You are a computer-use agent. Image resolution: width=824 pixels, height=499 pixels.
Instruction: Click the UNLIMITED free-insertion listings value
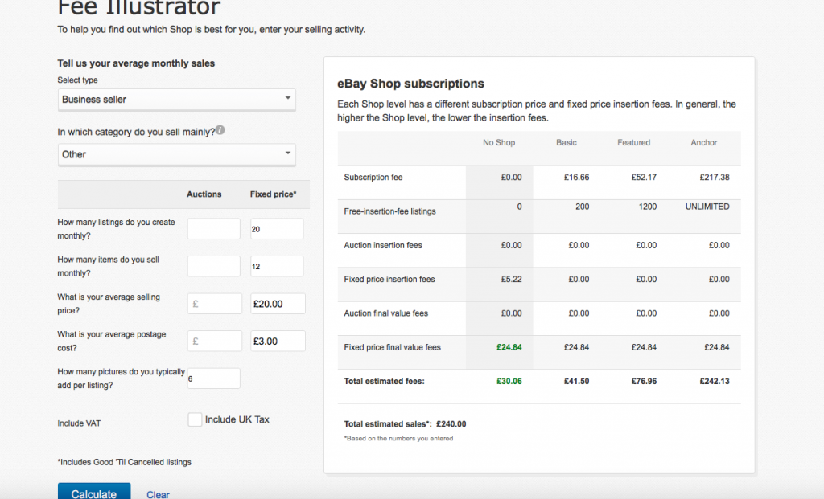(x=707, y=207)
